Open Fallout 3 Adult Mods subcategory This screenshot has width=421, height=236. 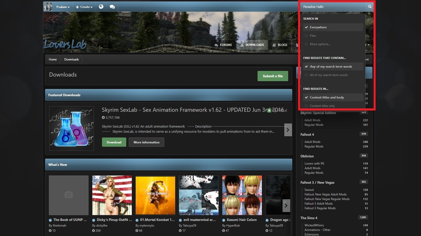[318, 204]
